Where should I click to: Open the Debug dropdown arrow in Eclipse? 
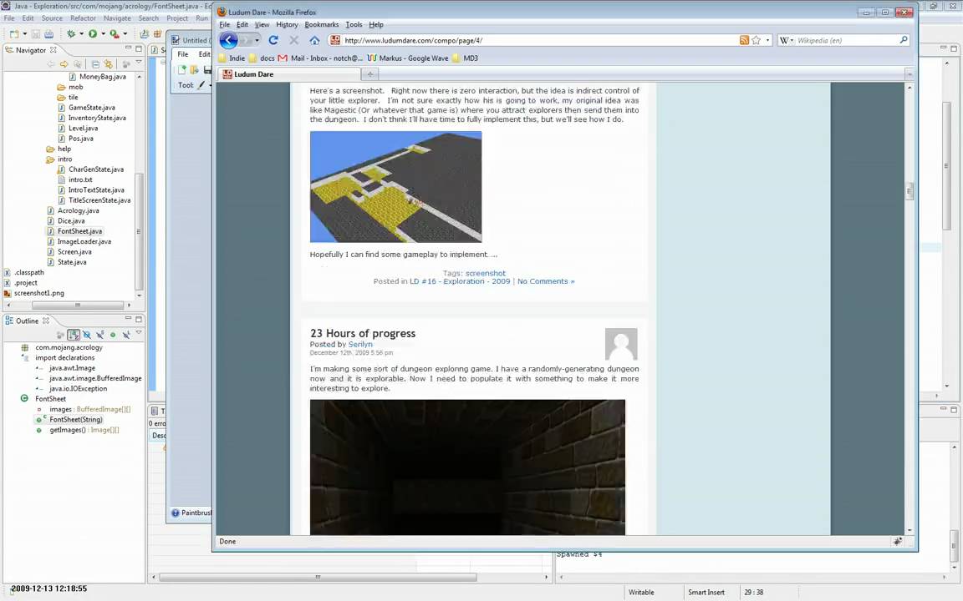coord(81,33)
